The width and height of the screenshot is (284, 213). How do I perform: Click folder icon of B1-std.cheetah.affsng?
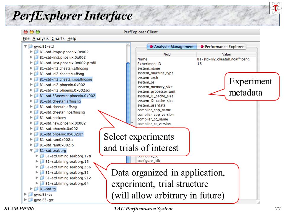[x=36, y=107]
